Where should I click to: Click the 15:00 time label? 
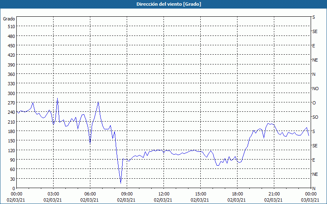coord(200,194)
